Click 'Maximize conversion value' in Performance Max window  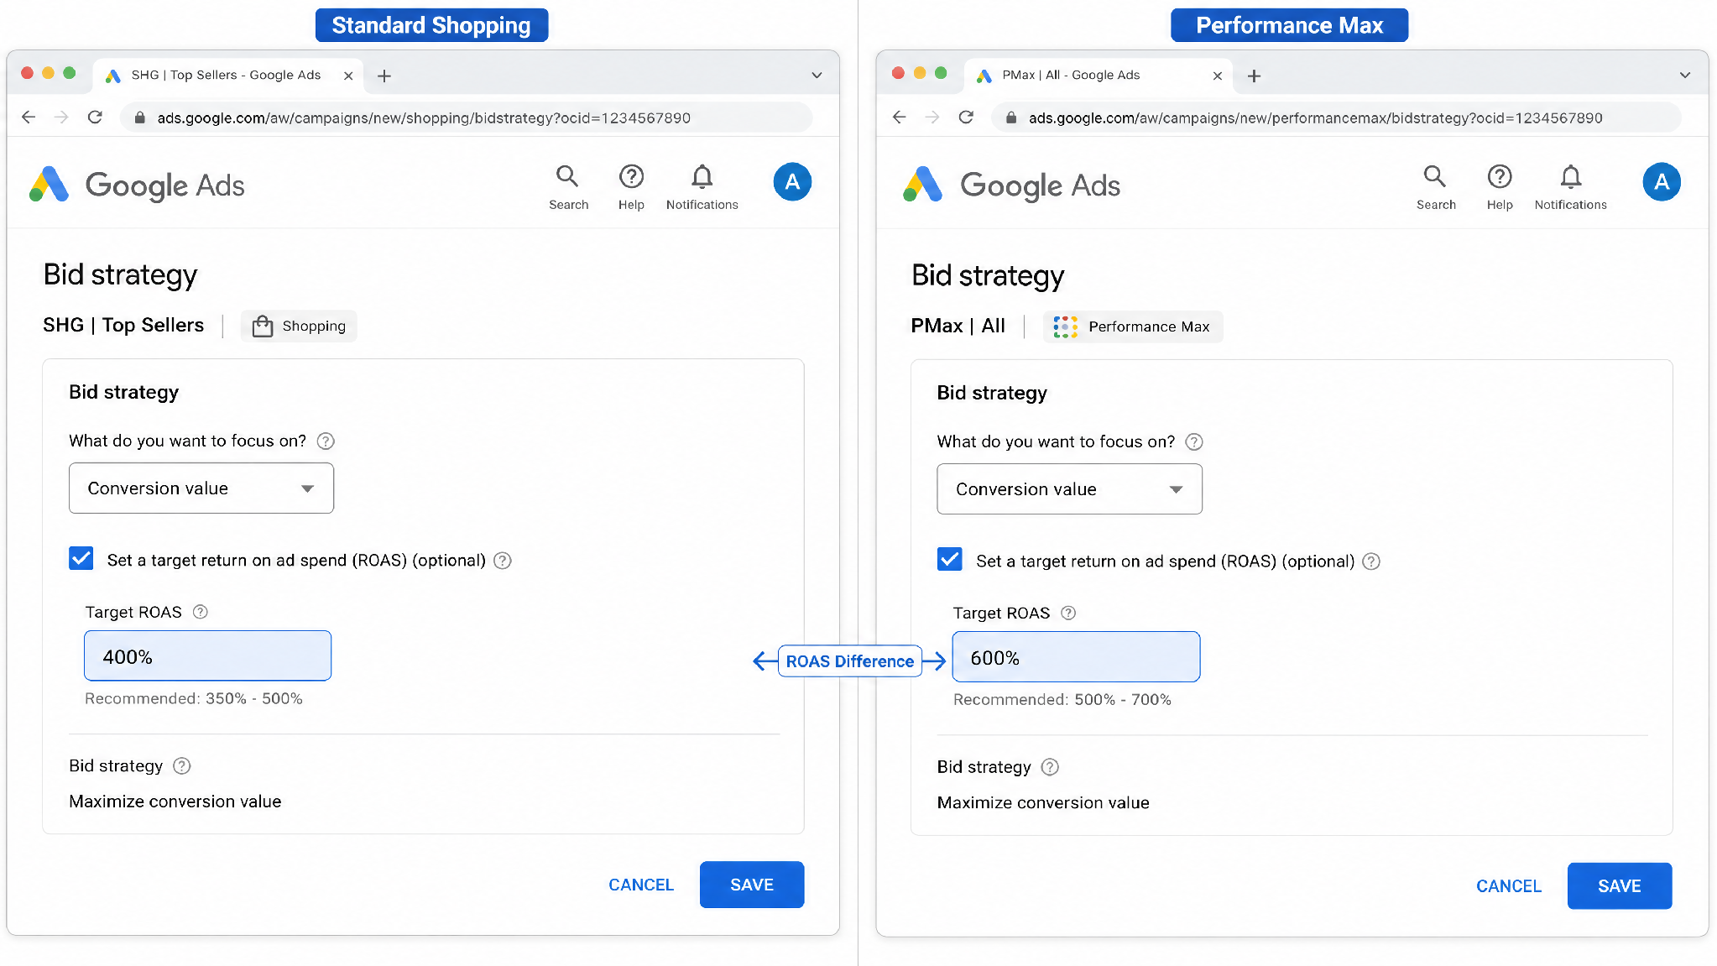tap(1043, 803)
